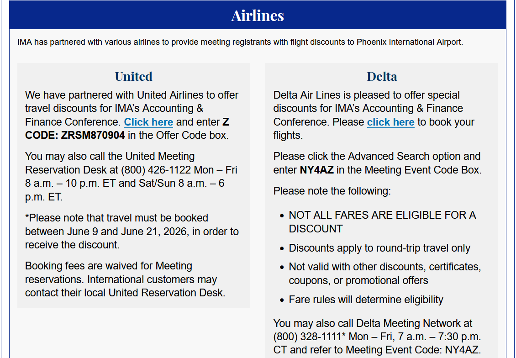
Task: Click United phone number (800) 426-1122
Action: [156, 170]
